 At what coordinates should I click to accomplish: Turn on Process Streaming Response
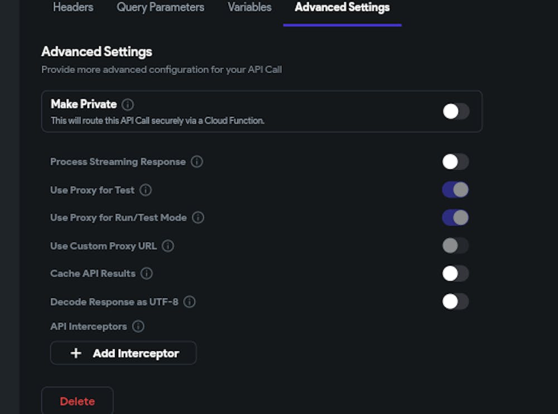coord(455,162)
